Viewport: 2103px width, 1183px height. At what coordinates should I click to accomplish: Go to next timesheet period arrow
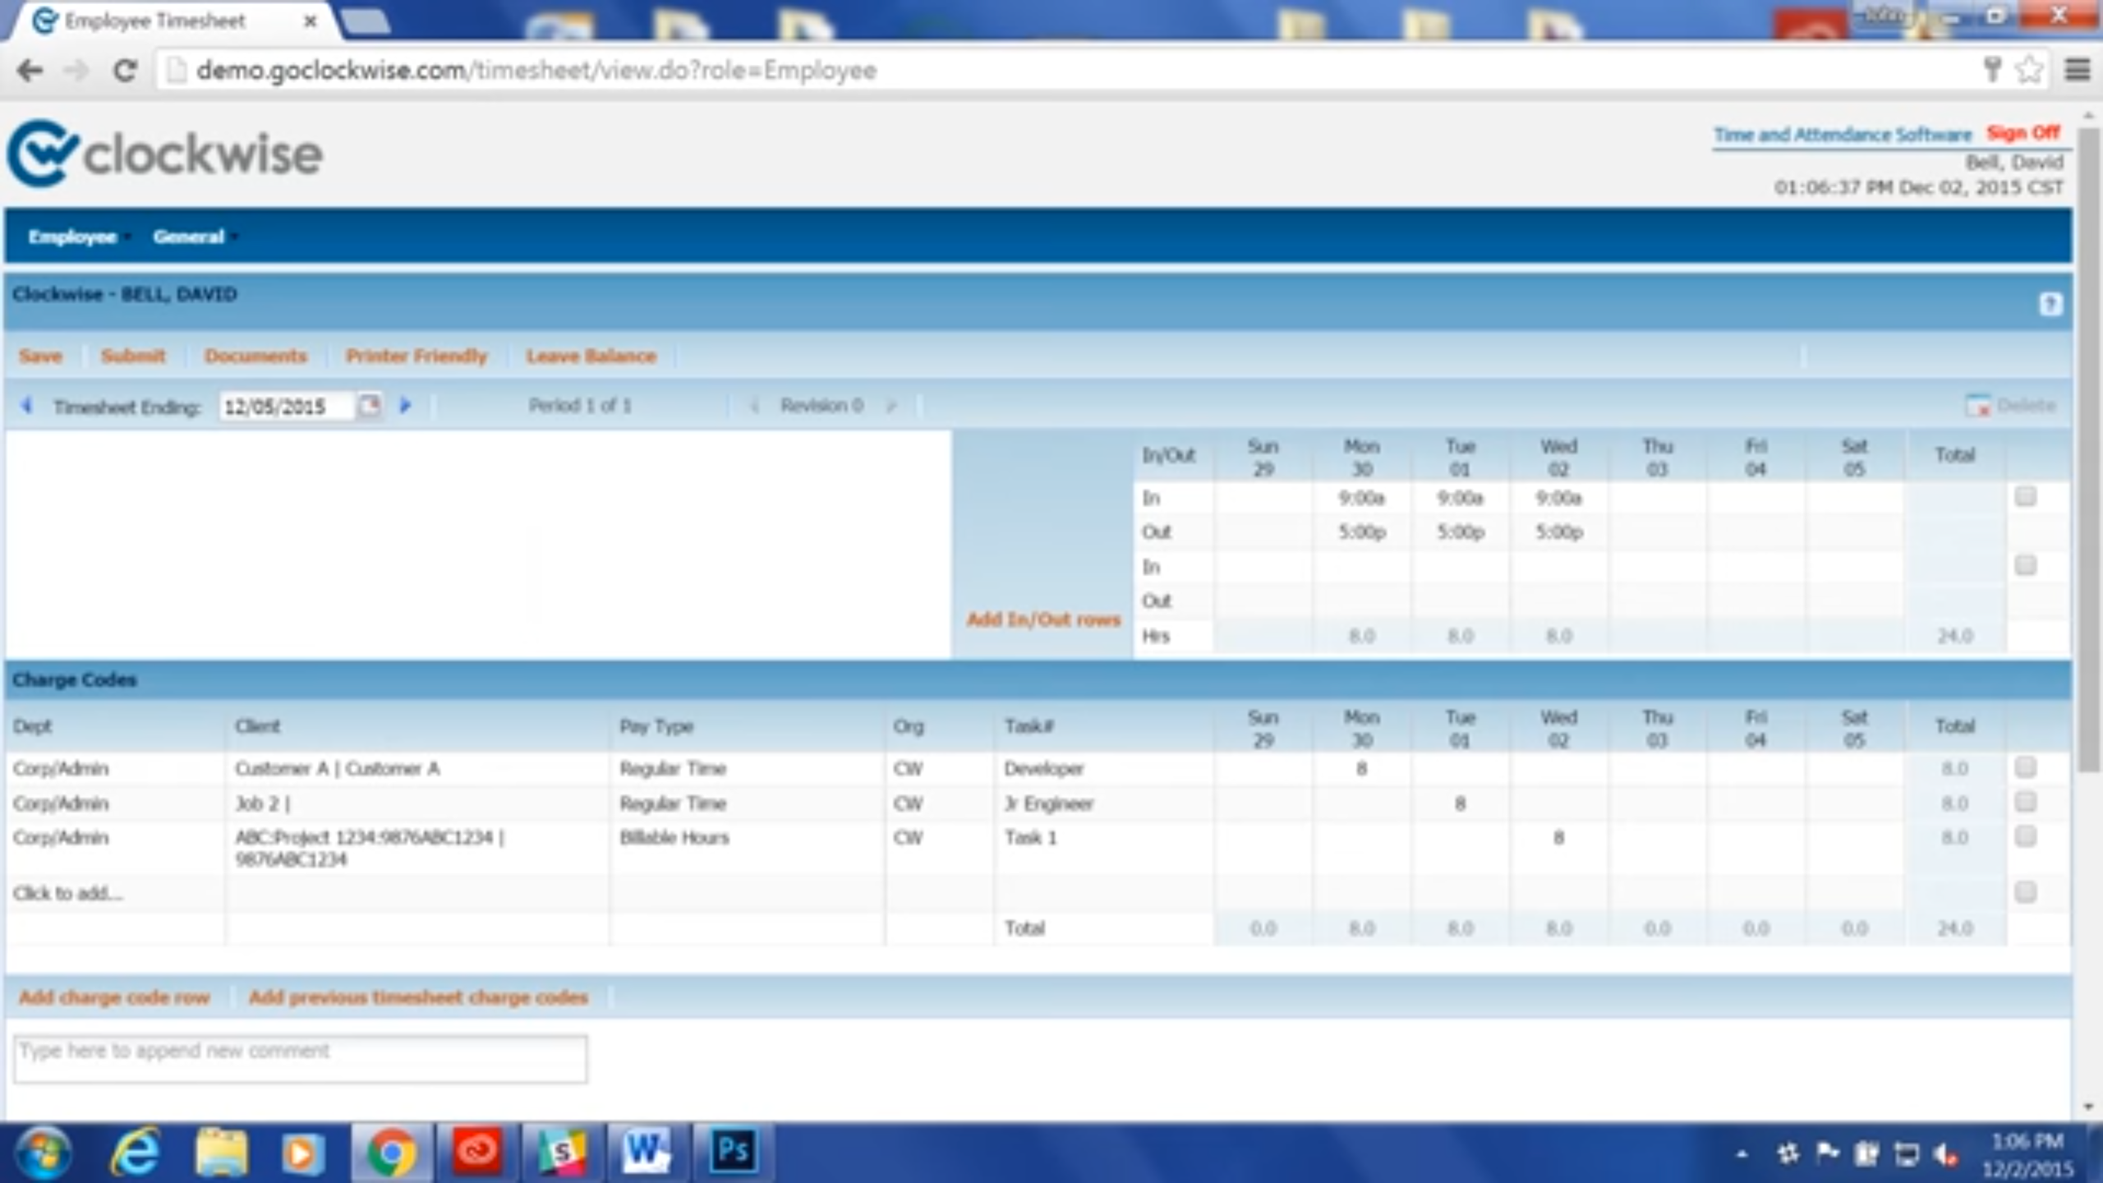click(405, 405)
